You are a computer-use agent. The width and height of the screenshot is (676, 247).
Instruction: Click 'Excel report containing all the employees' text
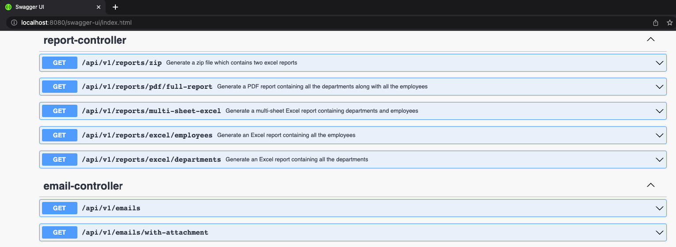pyautogui.click(x=286, y=135)
